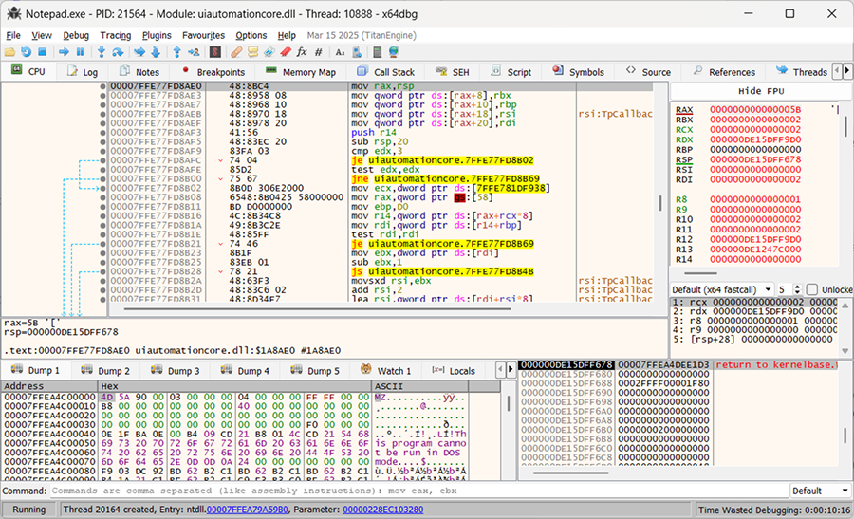Follow the Parameter 00000228EC103280 link
The image size is (854, 519).
click(383, 510)
